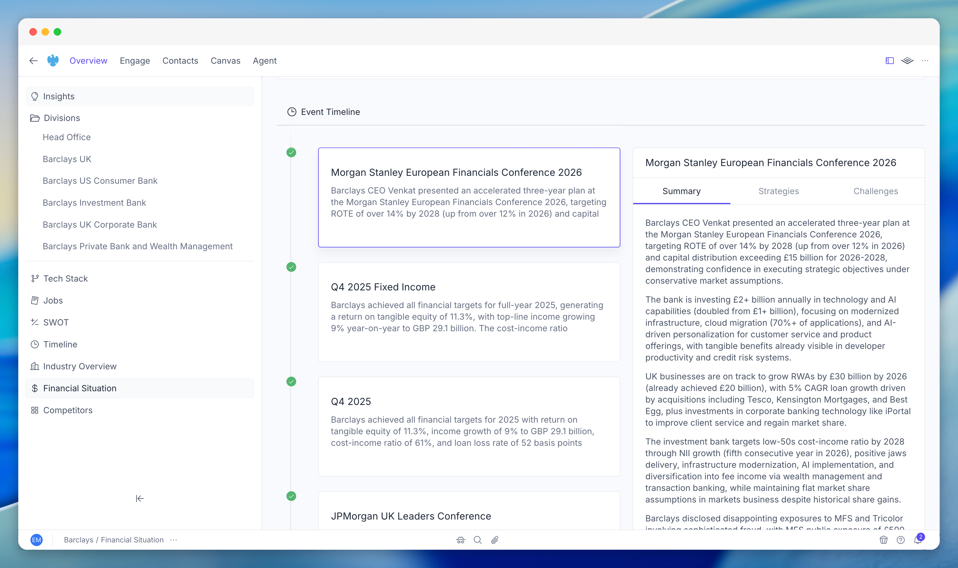
Task: Click the Financial Situation dollar icon
Action: point(35,388)
